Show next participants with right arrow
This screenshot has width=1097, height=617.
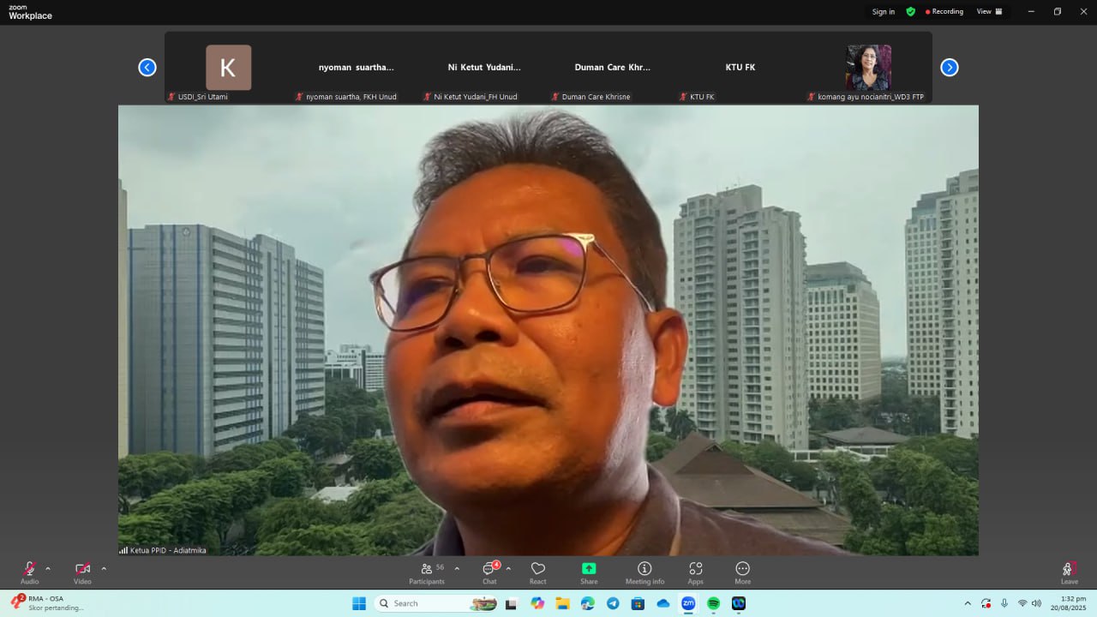(949, 68)
